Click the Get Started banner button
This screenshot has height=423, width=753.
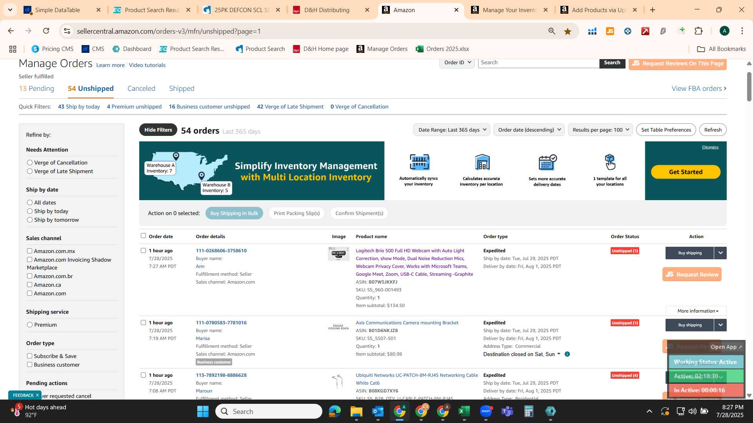pos(686,172)
